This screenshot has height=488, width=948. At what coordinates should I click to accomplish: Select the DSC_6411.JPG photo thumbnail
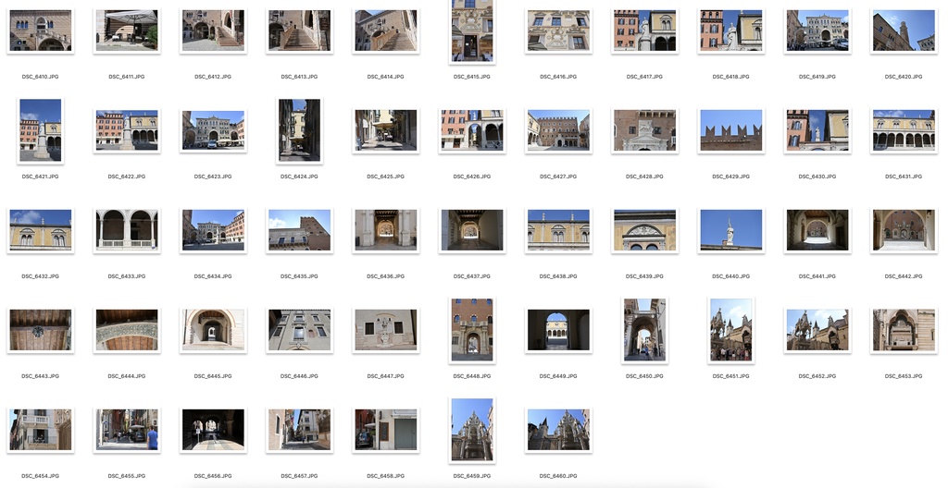[x=126, y=30]
